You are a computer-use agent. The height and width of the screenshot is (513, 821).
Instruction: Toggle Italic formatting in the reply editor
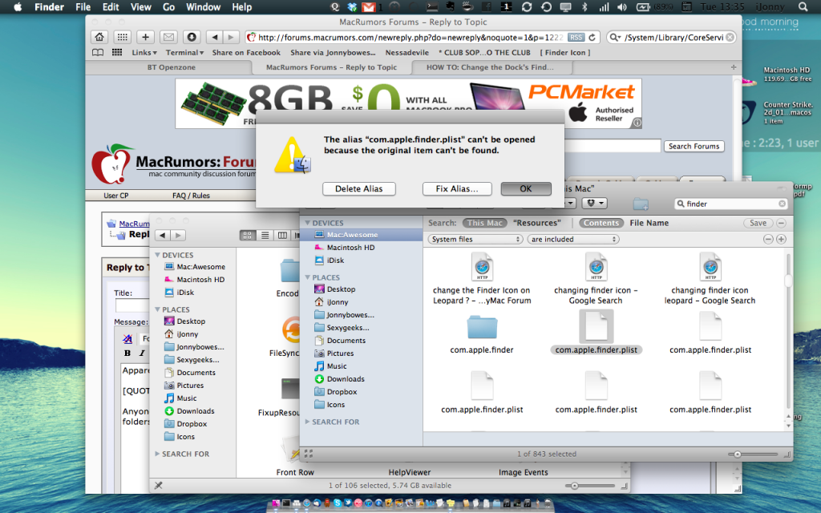[141, 353]
